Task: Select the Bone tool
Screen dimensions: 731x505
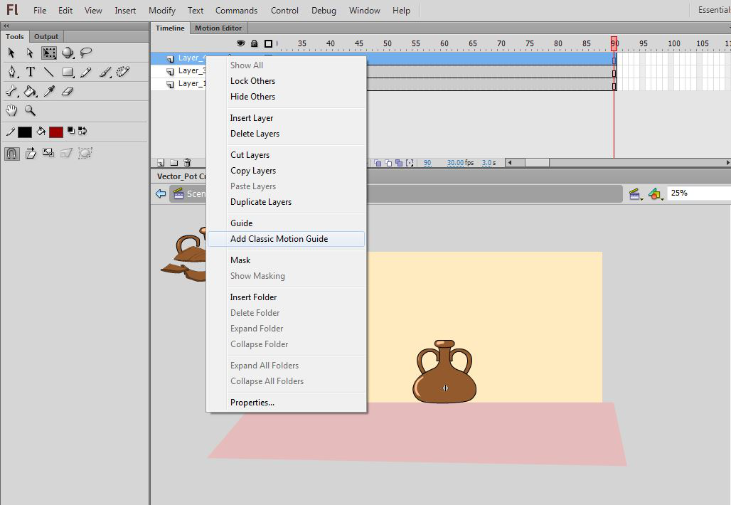Action: (x=12, y=91)
